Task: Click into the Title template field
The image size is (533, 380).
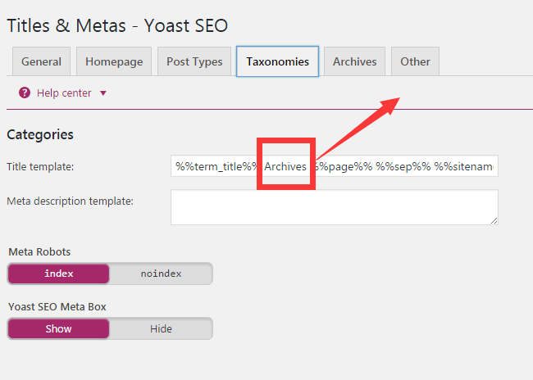Action: pos(335,166)
